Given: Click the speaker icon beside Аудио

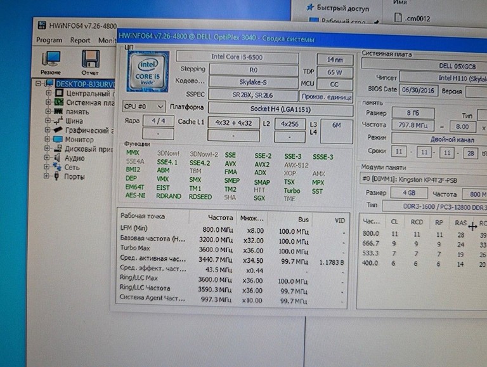Looking at the screenshot, I should 57,157.
